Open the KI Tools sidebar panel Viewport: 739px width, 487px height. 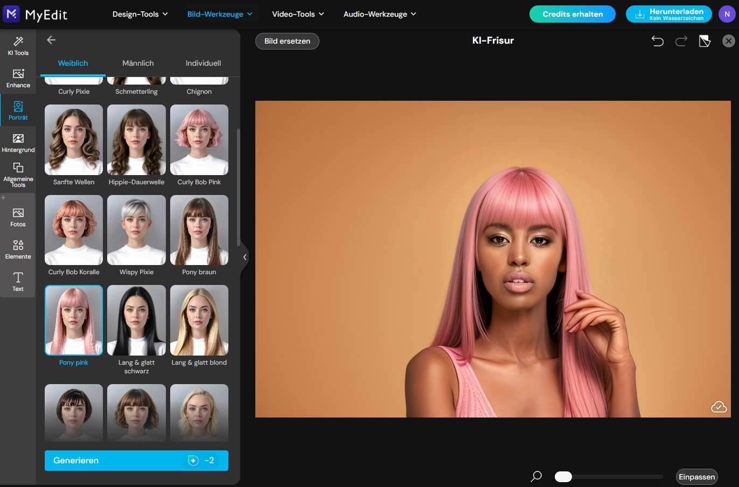[18, 46]
